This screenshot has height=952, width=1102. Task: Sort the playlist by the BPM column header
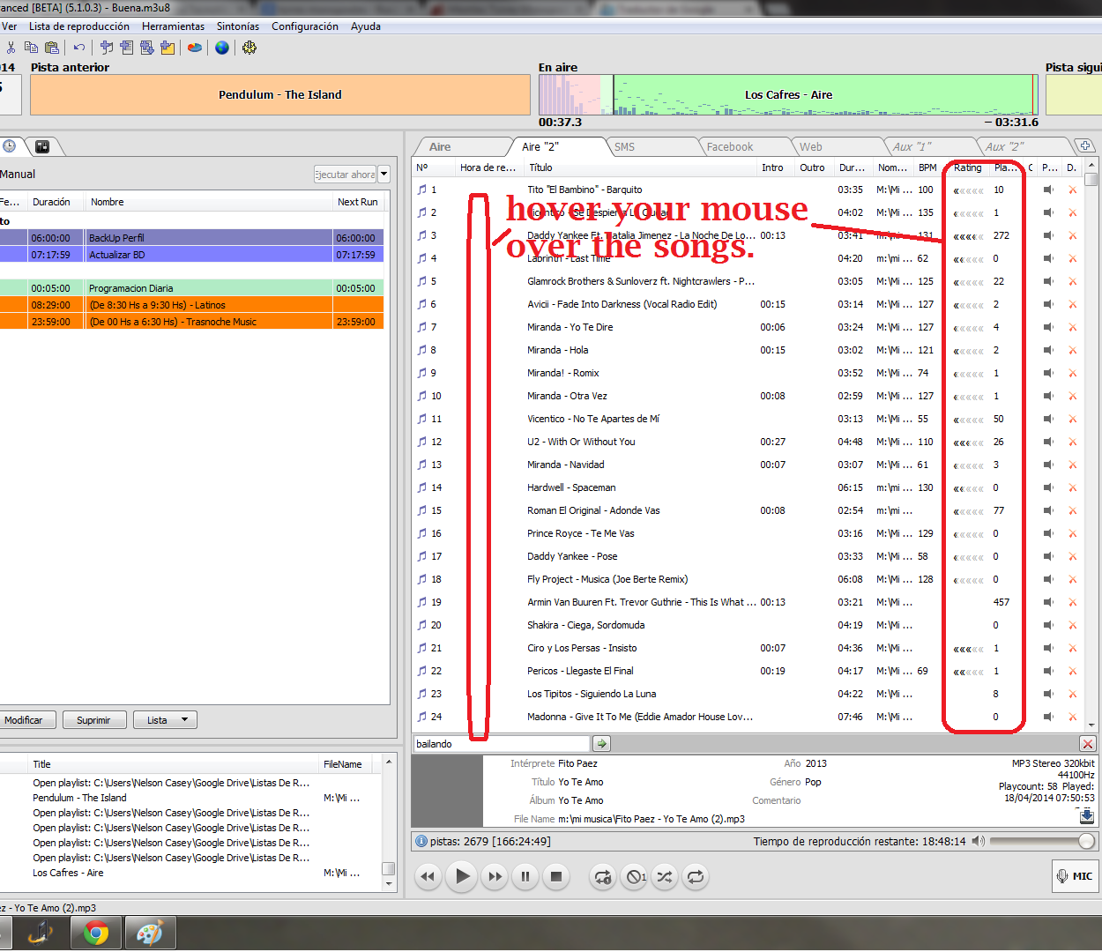927,167
